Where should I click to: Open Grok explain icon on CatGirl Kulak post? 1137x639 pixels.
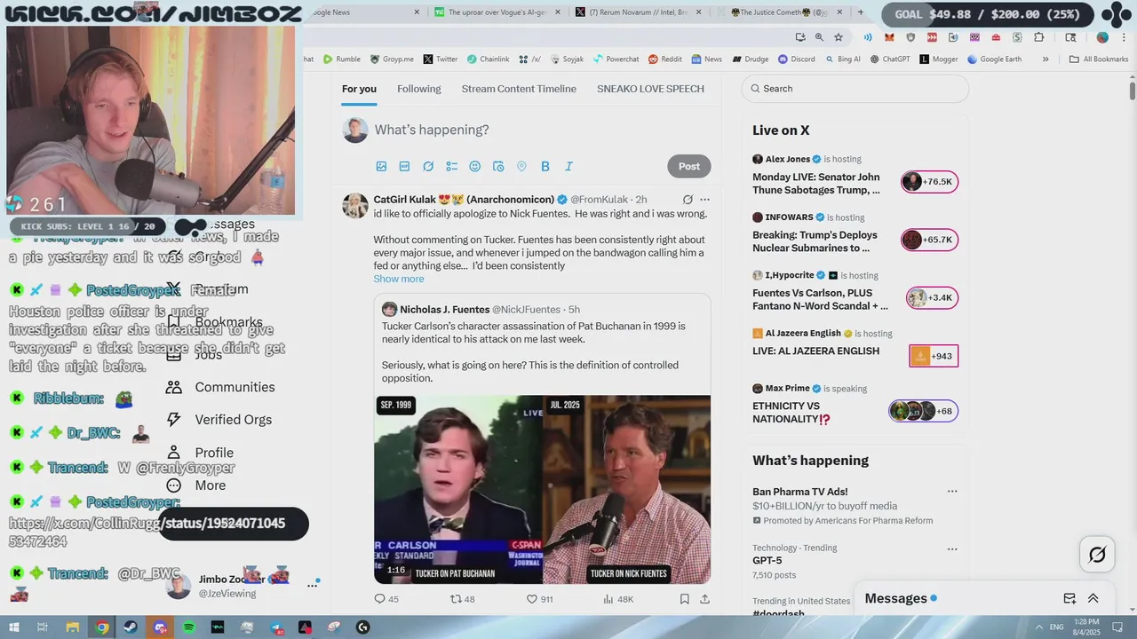tap(688, 200)
